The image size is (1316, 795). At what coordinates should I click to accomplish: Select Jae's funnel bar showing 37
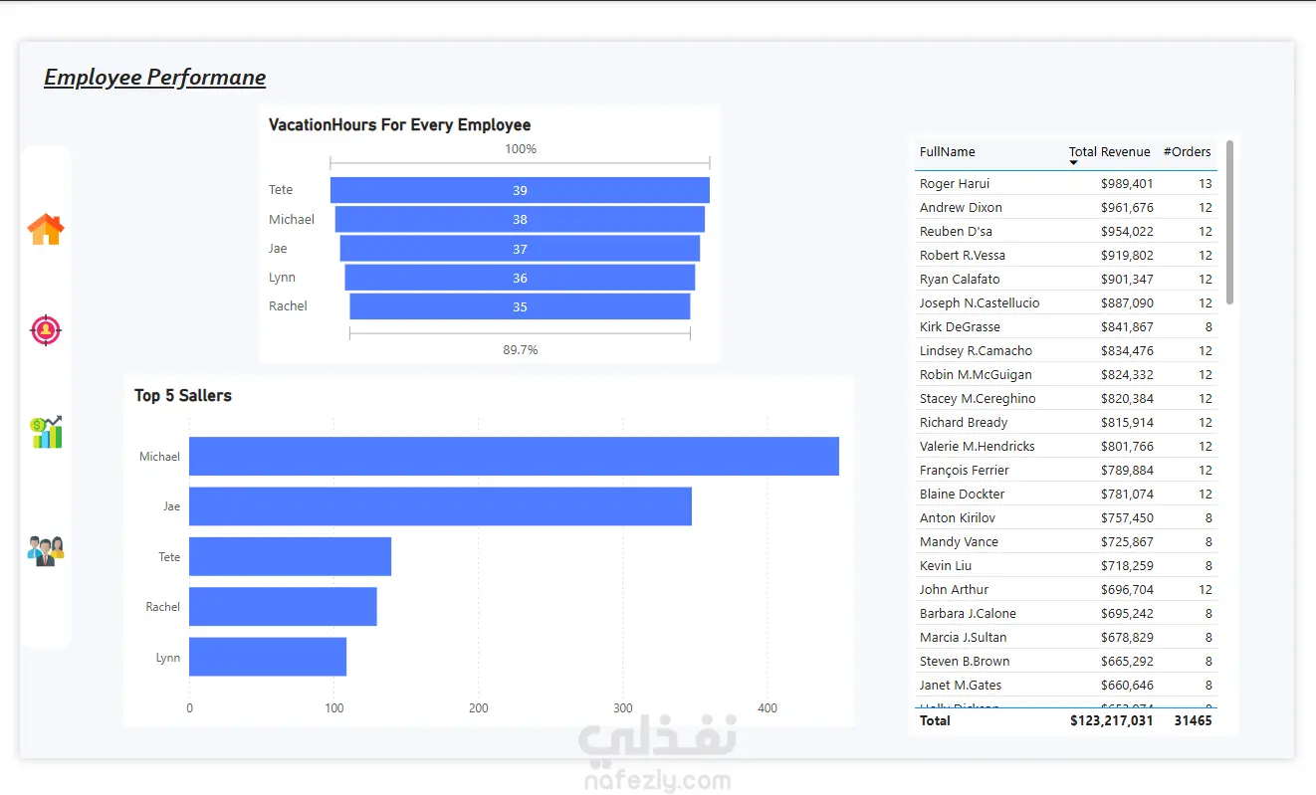pyautogui.click(x=520, y=249)
